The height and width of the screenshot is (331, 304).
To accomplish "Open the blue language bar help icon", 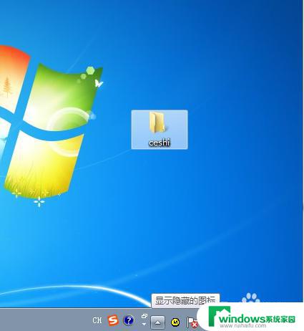I will (x=129, y=320).
